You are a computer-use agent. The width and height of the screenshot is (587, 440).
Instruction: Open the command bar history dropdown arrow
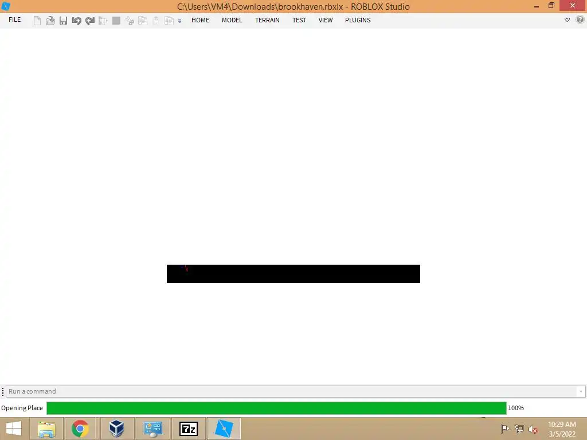point(581,391)
